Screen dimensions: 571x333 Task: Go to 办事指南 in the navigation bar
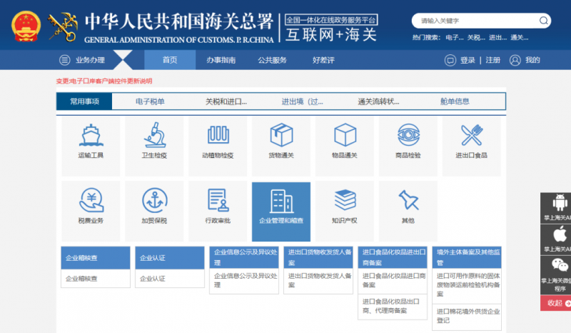[221, 60]
